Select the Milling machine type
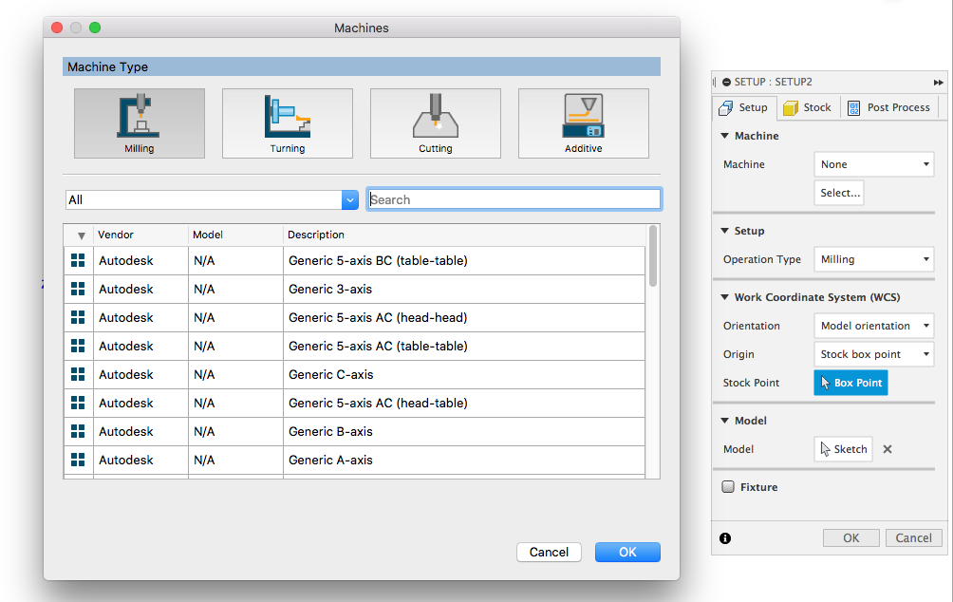The width and height of the screenshot is (953, 602). pyautogui.click(x=140, y=123)
